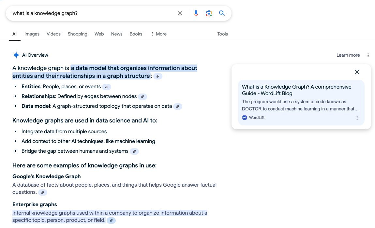
Task: Click the Learn more link
Action: coord(348,55)
